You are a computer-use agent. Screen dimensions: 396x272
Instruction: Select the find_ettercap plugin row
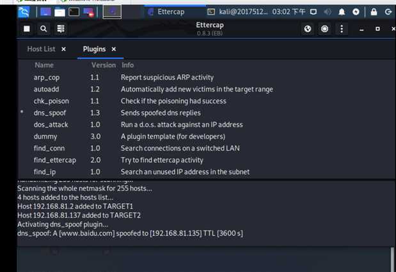pyautogui.click(x=207, y=160)
